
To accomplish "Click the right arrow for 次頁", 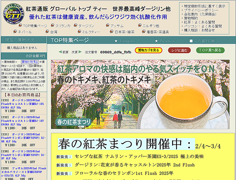I will pos(80,52).
